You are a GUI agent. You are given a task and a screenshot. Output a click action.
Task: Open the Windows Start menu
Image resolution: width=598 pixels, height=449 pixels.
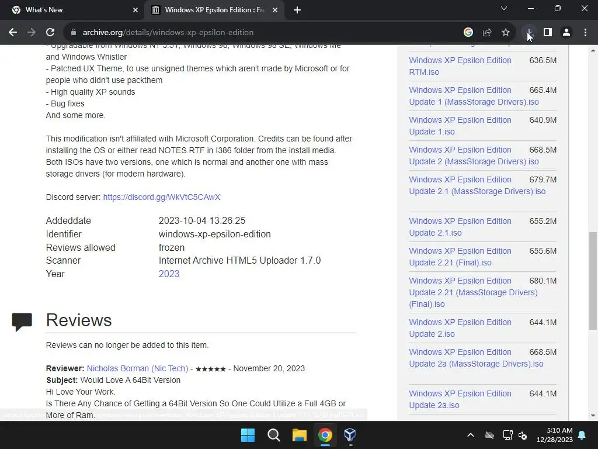248,435
